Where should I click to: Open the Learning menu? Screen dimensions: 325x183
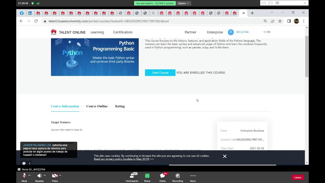click(x=97, y=32)
